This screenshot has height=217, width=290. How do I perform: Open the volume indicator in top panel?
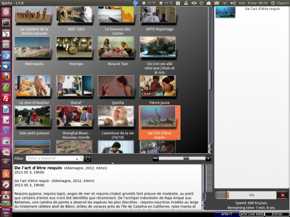[x=233, y=3]
